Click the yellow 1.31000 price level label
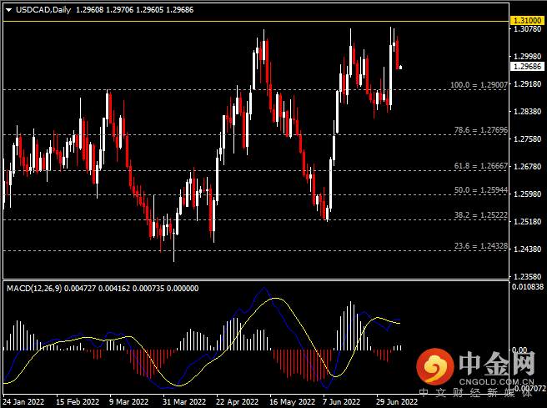Screen dimensions: 547x408 [527, 21]
